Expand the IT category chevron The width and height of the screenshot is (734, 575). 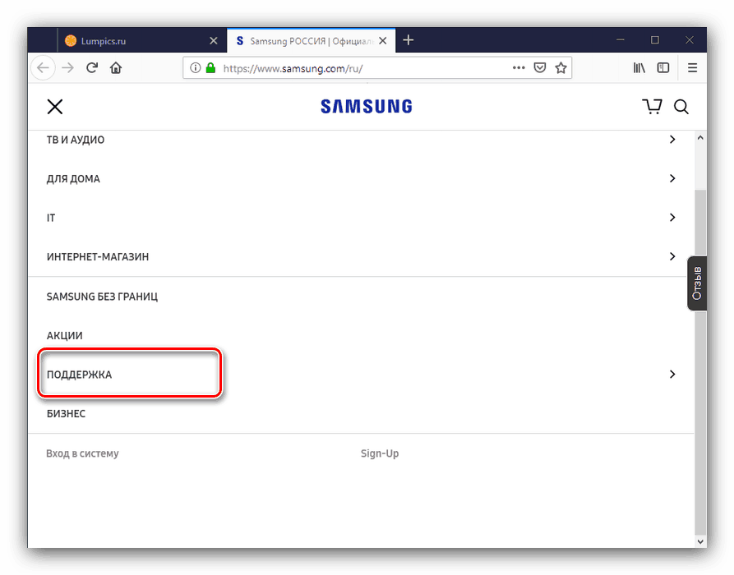[672, 217]
